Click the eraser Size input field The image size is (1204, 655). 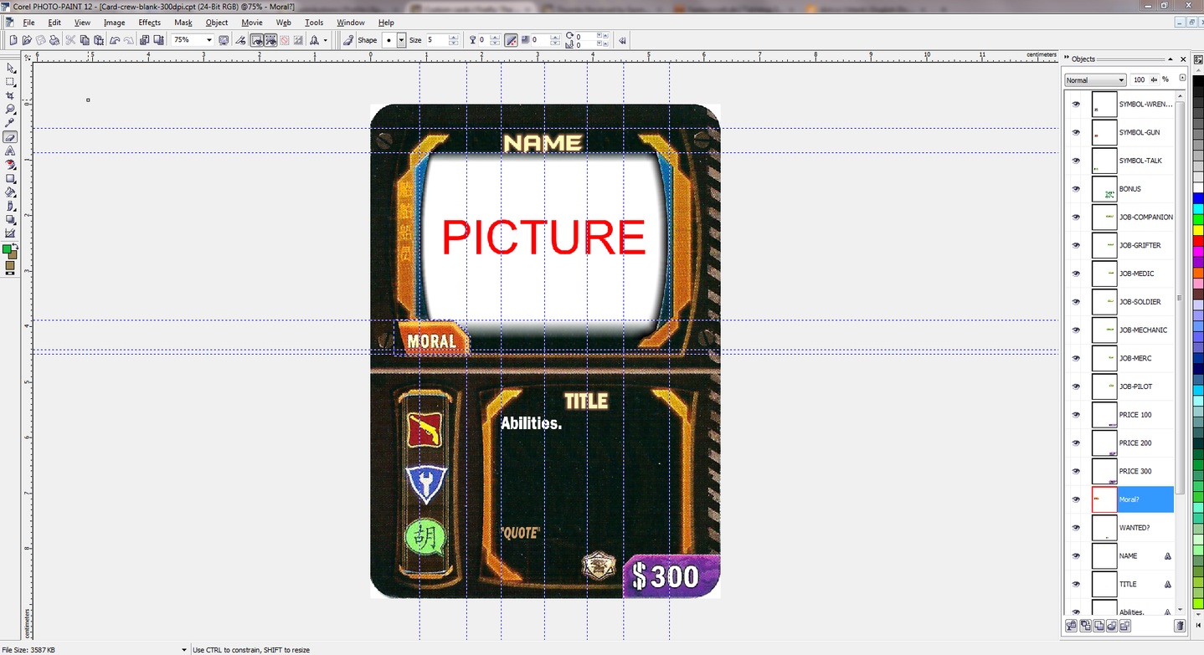point(436,40)
